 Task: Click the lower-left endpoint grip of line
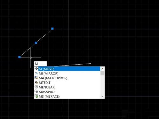click(x=19, y=57)
